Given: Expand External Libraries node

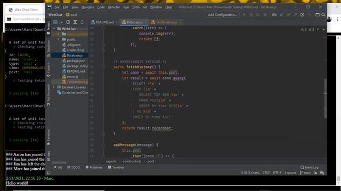Looking at the screenshot, I should pyautogui.click(x=54, y=87).
